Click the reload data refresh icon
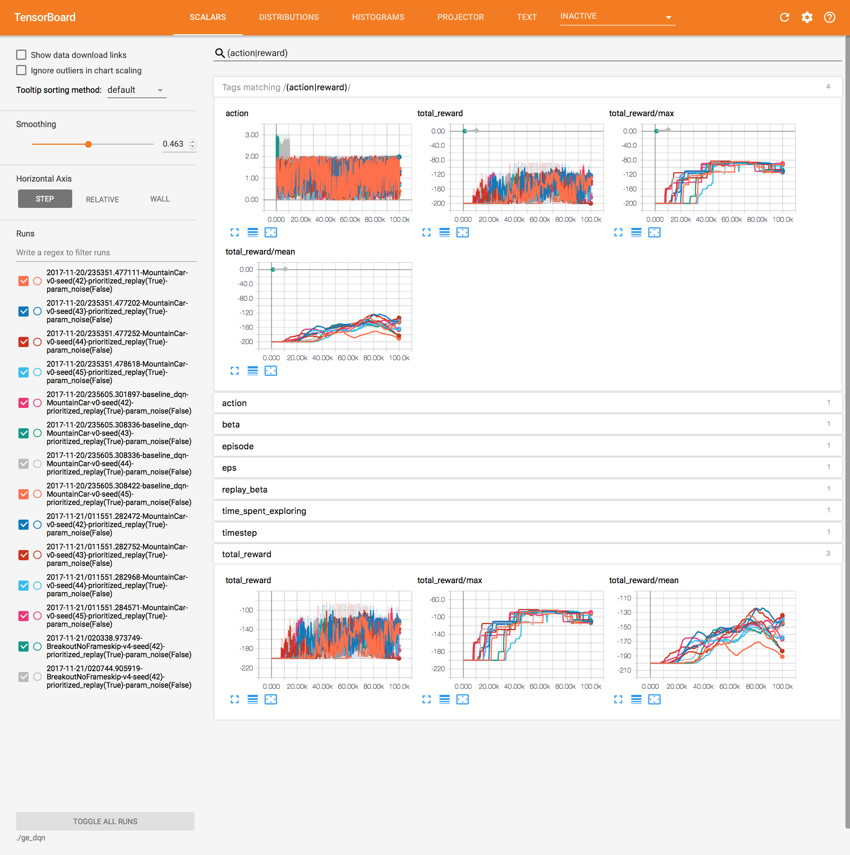 (x=784, y=17)
